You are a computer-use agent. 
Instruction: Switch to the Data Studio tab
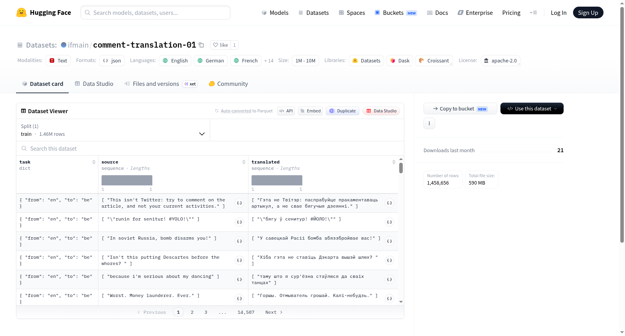coord(94,84)
